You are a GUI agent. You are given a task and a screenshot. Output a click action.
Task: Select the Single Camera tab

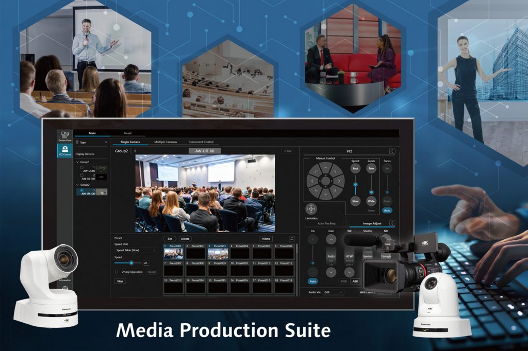(130, 142)
